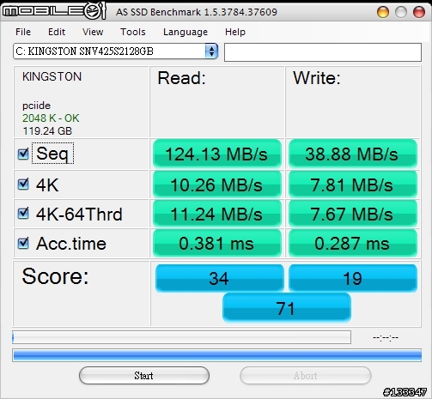
Task: Click the 4K-64Thrd test label
Action: click(79, 214)
